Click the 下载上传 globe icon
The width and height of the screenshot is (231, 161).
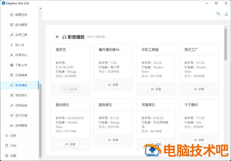[x=12, y=65]
